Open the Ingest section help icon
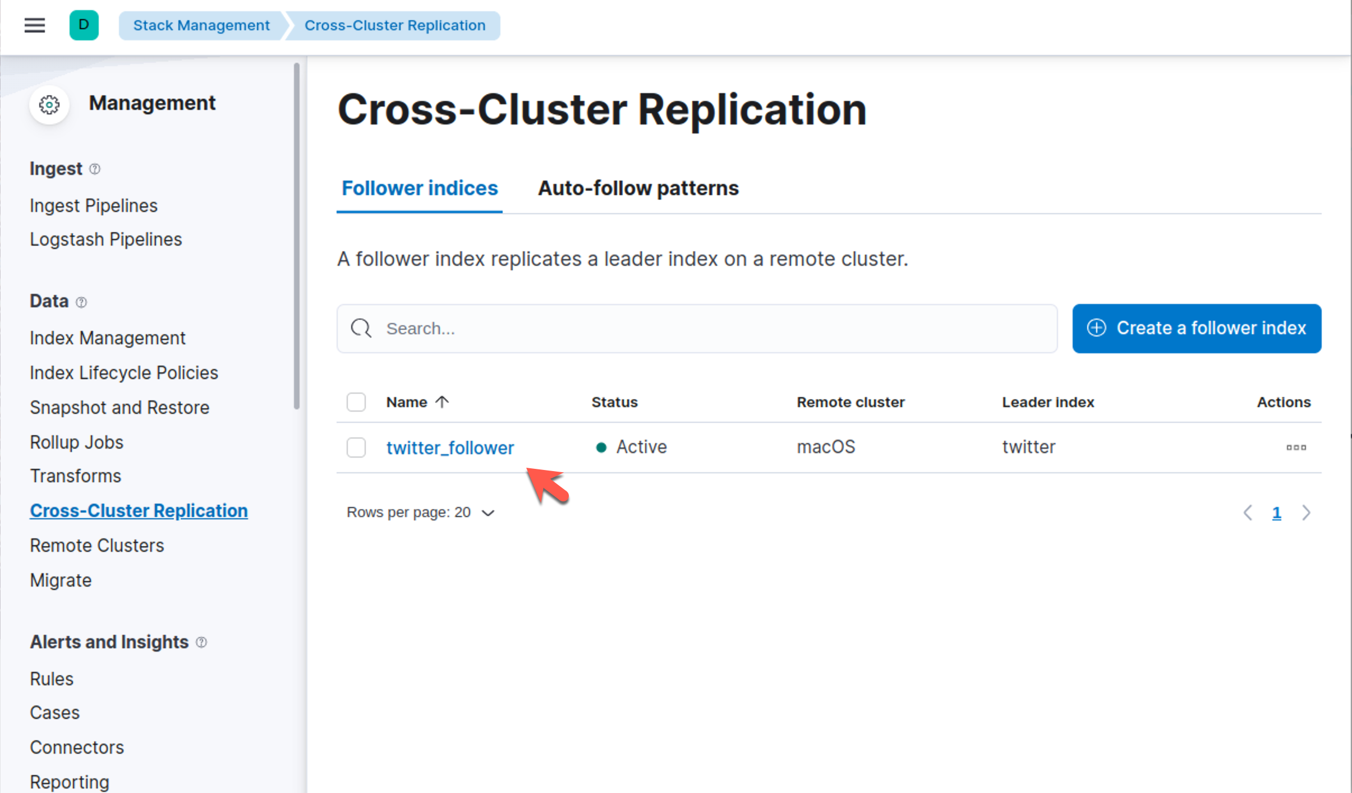 pyautogui.click(x=95, y=168)
